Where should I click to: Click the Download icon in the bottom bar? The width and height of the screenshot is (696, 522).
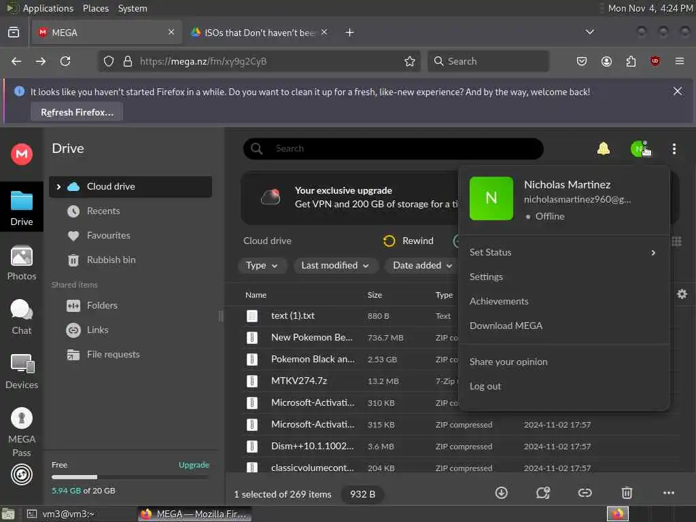501,493
